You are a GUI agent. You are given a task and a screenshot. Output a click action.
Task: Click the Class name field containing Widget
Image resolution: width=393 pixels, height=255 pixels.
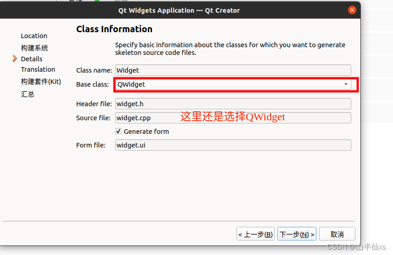pos(233,70)
